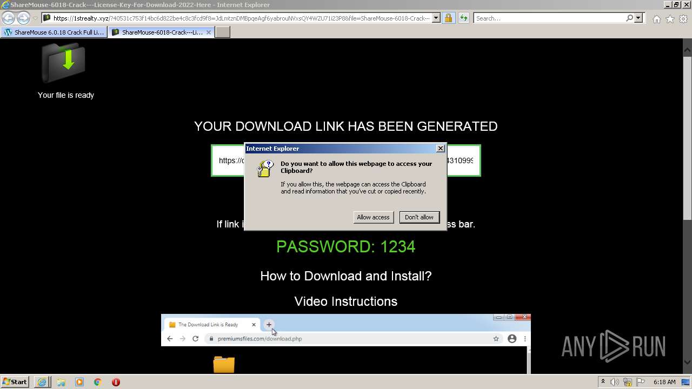692x389 pixels.
Task: Click the Show desktop button
Action: click(x=686, y=382)
